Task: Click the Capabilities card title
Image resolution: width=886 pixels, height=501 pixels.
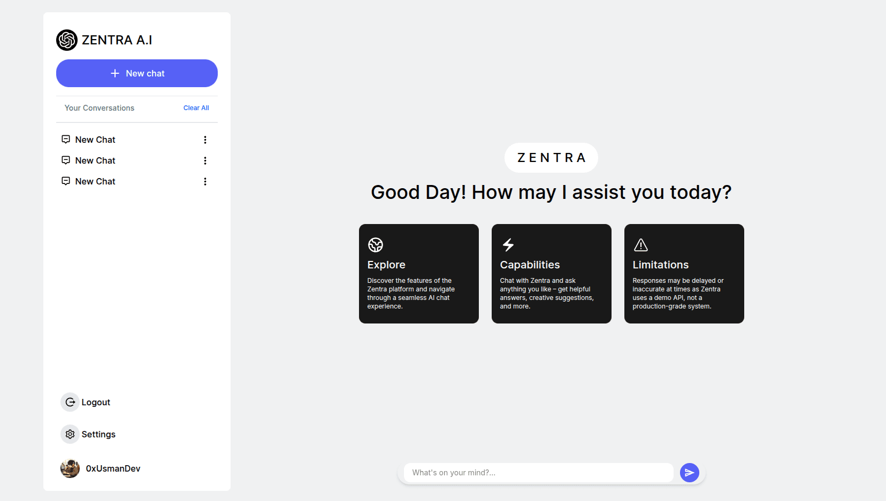Action: pyautogui.click(x=530, y=265)
